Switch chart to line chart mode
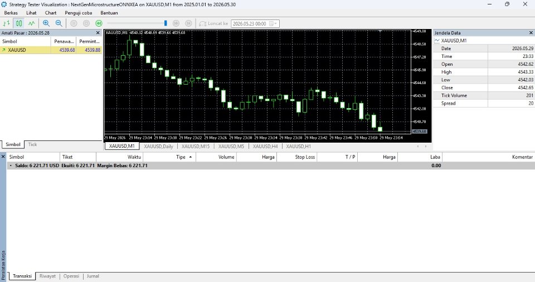This screenshot has width=535, height=282. [31, 23]
